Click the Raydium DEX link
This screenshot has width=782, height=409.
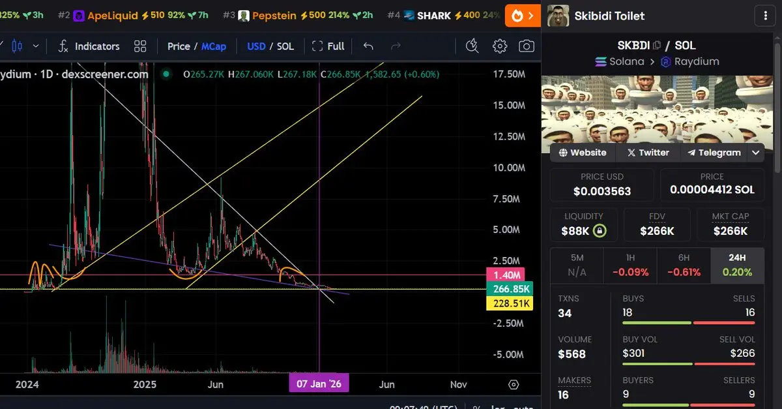coord(689,61)
